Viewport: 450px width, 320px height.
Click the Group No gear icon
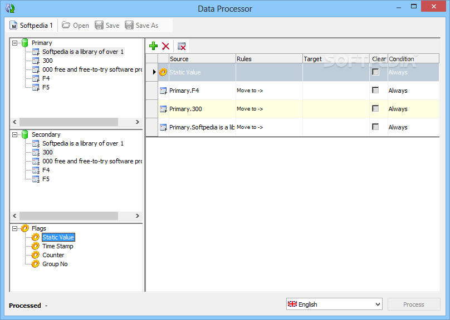pos(35,264)
